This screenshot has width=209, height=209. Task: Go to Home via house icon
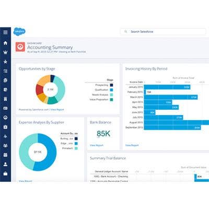tap(5, 43)
